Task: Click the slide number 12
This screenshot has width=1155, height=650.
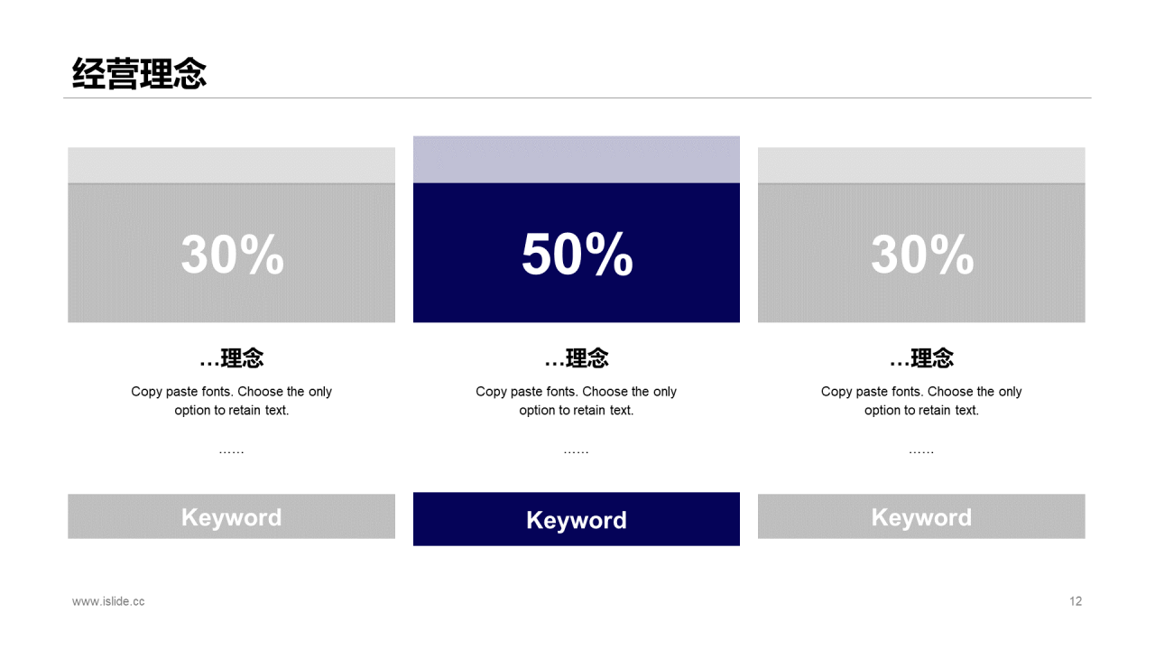Action: (1076, 601)
